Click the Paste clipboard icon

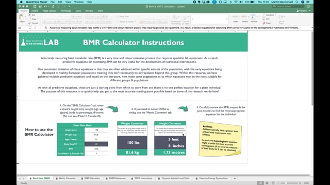22,17
